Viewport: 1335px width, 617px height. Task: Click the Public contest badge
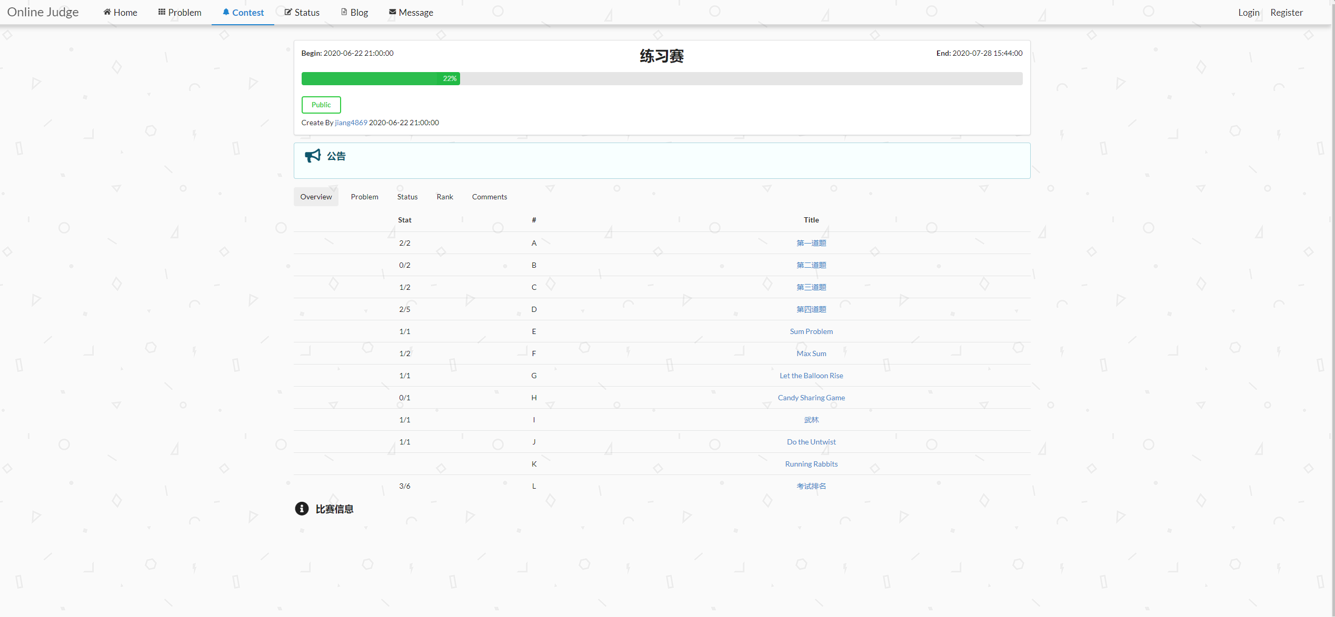coord(321,105)
